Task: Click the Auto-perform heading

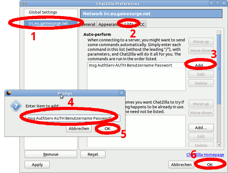Action: (97, 34)
